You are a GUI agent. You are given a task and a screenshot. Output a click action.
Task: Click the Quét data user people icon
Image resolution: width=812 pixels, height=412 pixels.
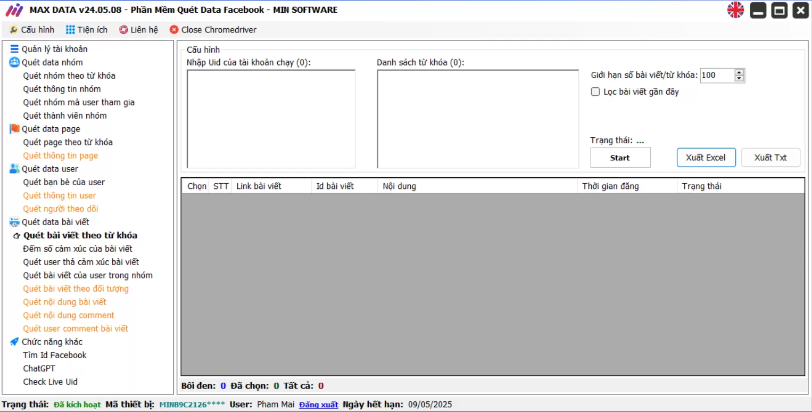point(14,169)
